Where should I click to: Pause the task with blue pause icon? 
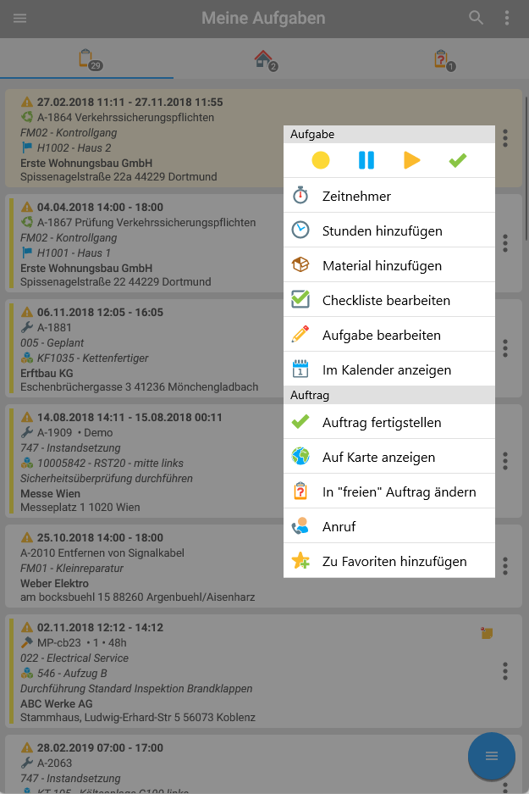(366, 160)
